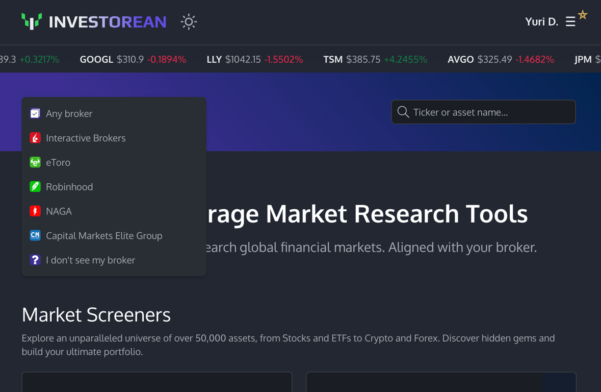
Task: Open the hamburger menu next to Yuri D.
Action: 570,21
